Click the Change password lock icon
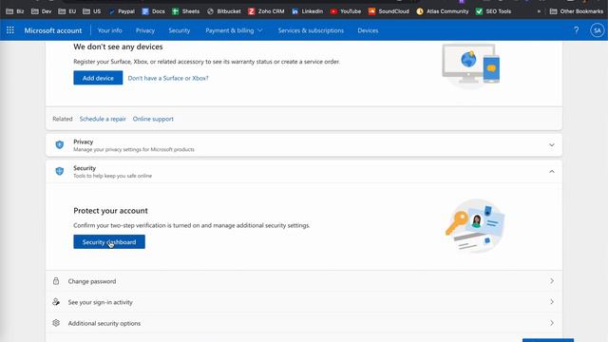Image resolution: width=608 pixels, height=342 pixels. tap(56, 281)
